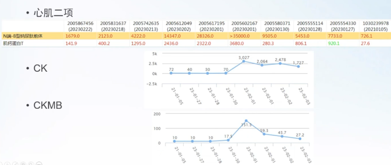
Task: Click the 28326.0 value cell
Action: (x=206, y=36)
